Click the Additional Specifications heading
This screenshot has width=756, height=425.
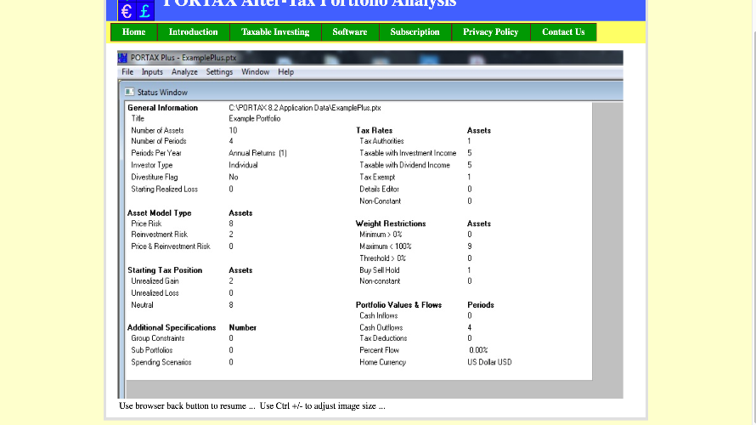[x=172, y=327]
